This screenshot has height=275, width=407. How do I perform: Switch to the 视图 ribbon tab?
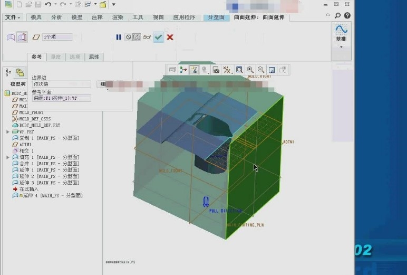(158, 17)
